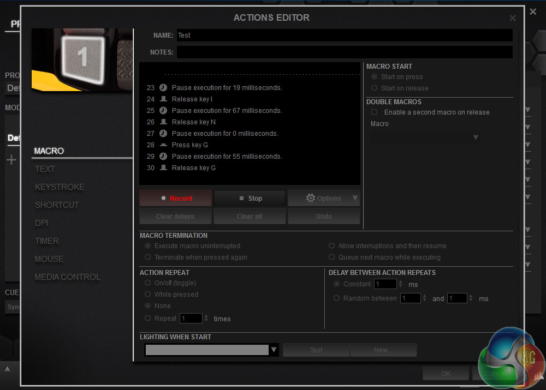546x390 pixels.
Task: Select Start on release radio option
Action: coord(374,88)
